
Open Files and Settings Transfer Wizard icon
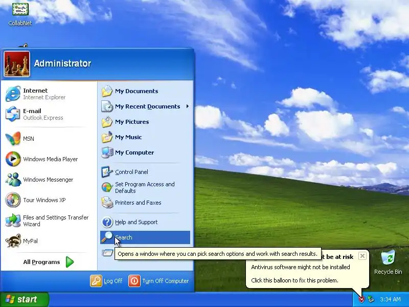coord(13,221)
